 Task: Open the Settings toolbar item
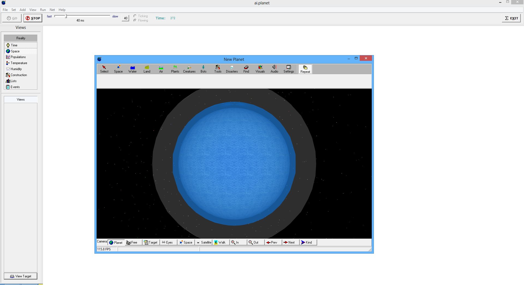tap(289, 69)
